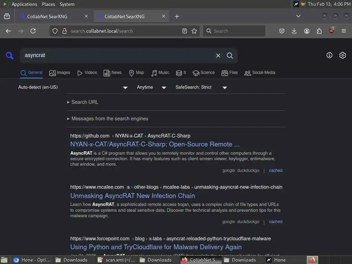Image resolution: width=352 pixels, height=264 pixels.
Task: Open SearXNG about info icon
Action: click(329, 55)
